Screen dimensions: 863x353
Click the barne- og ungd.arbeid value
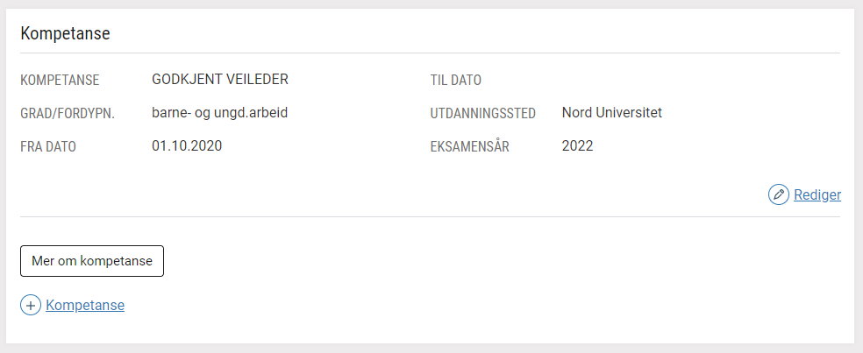(x=220, y=113)
